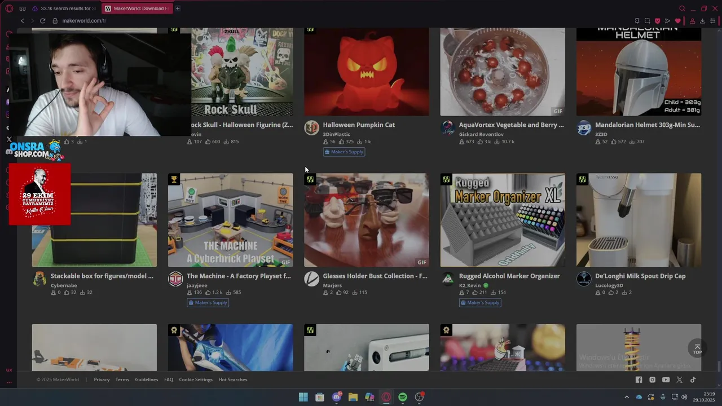Open Hot Searches link in footer
Image resolution: width=722 pixels, height=406 pixels.
click(x=233, y=379)
